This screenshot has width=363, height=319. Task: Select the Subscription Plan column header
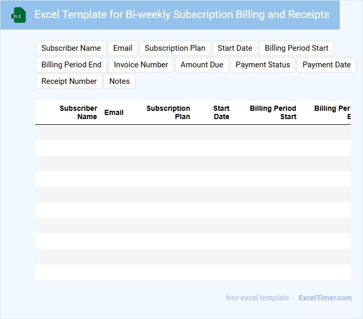168,112
